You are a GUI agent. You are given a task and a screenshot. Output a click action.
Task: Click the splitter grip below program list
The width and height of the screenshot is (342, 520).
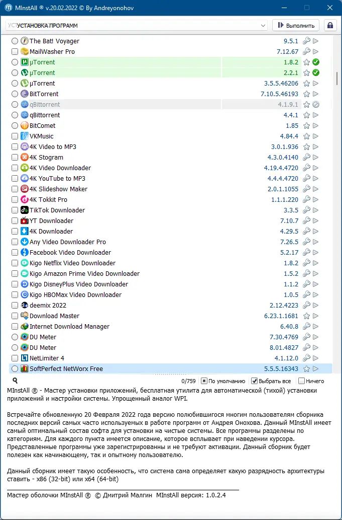(171, 375)
